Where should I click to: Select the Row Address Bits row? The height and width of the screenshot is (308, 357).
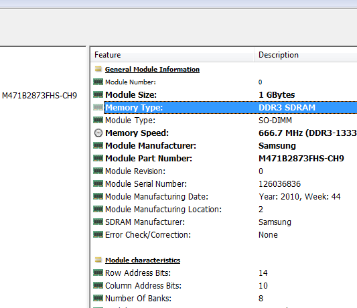pos(224,273)
